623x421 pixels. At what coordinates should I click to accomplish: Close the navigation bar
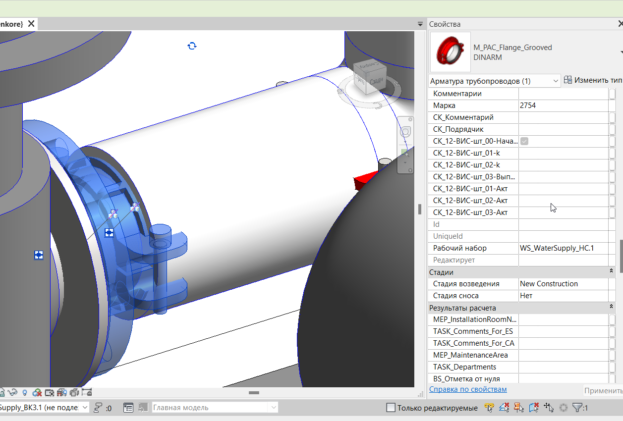coord(410,119)
